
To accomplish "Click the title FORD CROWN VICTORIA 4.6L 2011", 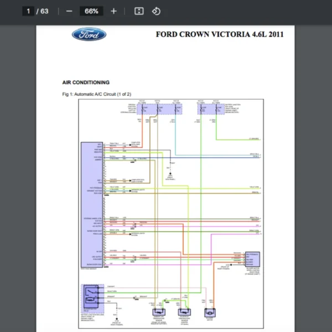I will pos(220,34).
